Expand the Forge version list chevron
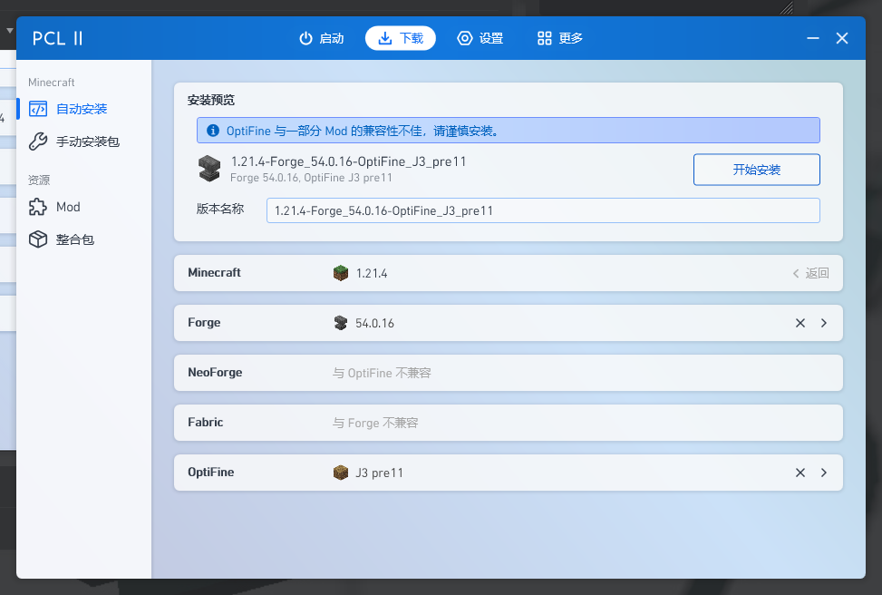The width and height of the screenshot is (882, 595). click(x=824, y=323)
